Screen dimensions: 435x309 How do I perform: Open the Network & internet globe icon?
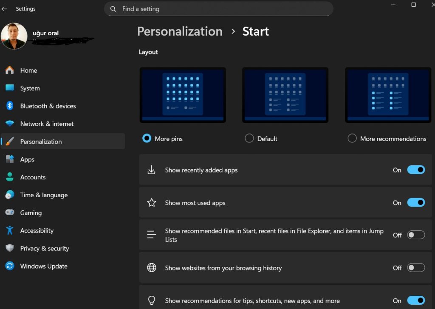click(x=10, y=124)
